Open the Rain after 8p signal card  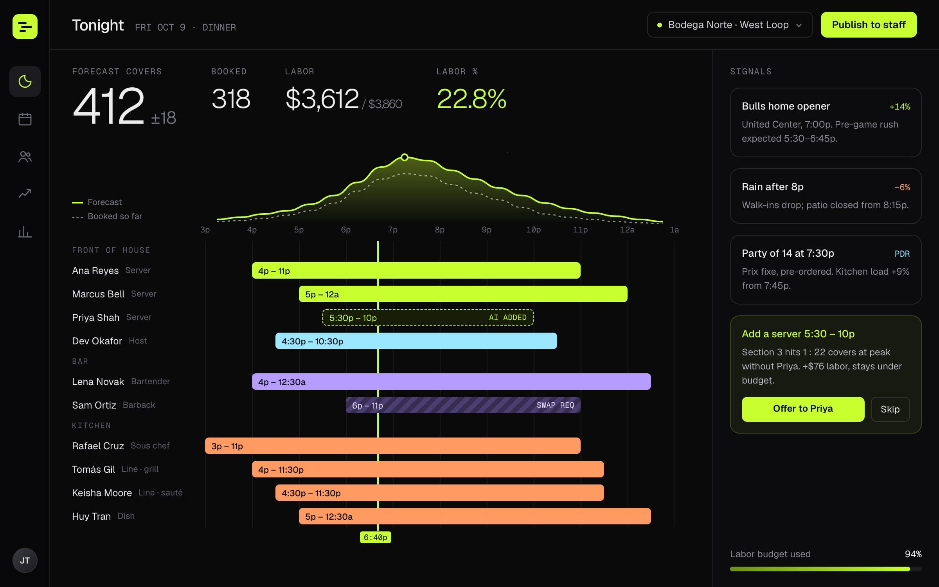826,196
